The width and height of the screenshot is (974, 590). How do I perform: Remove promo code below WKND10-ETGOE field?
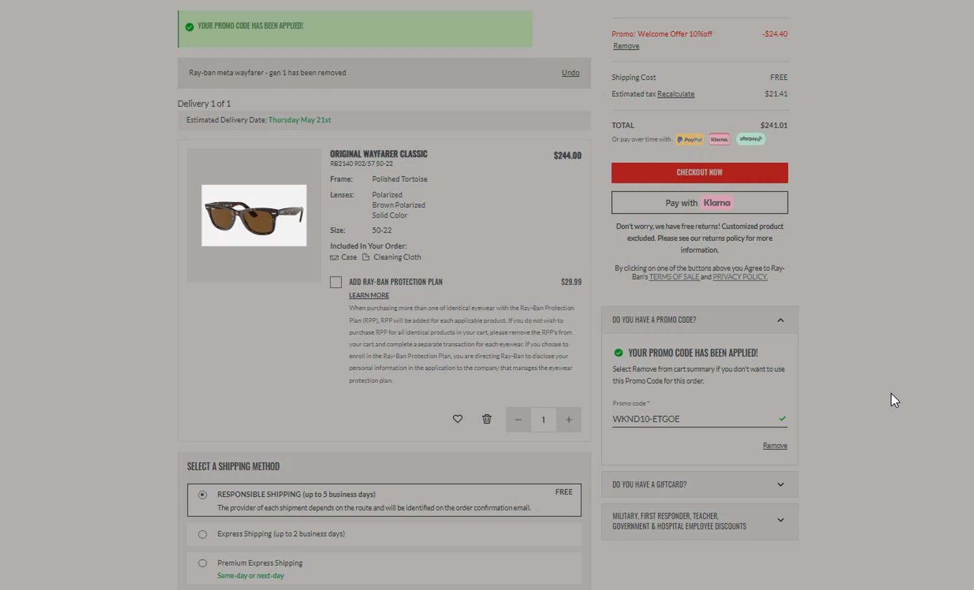coord(775,446)
